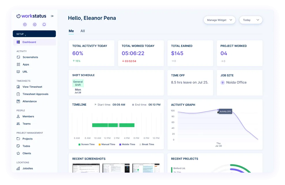Switch to the All tab
The width and height of the screenshot is (285, 185).
pos(83,31)
